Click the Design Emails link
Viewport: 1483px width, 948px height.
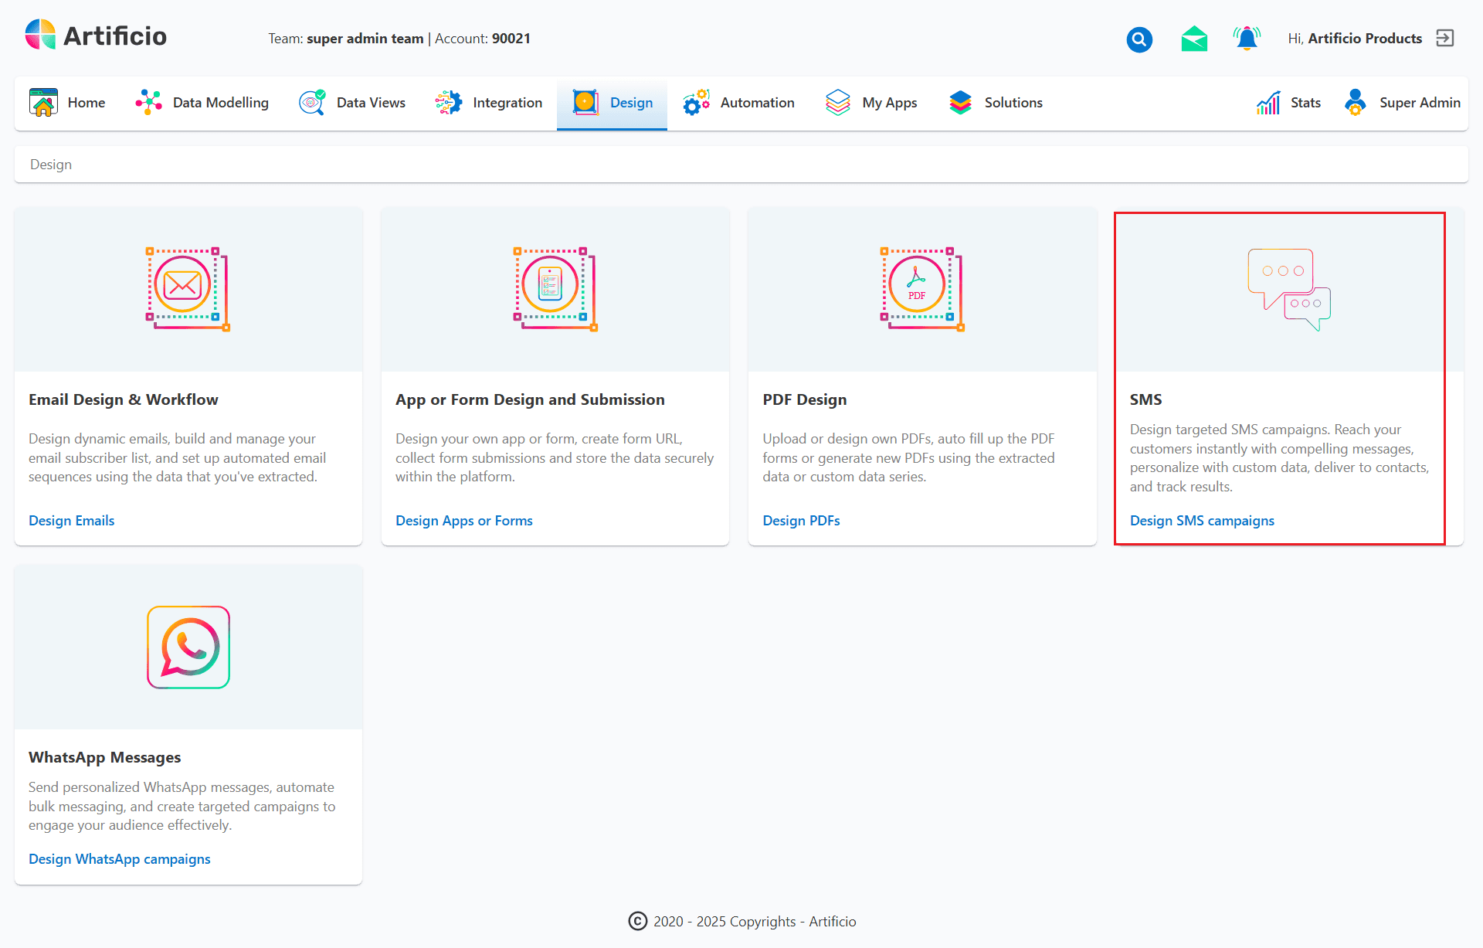72,521
